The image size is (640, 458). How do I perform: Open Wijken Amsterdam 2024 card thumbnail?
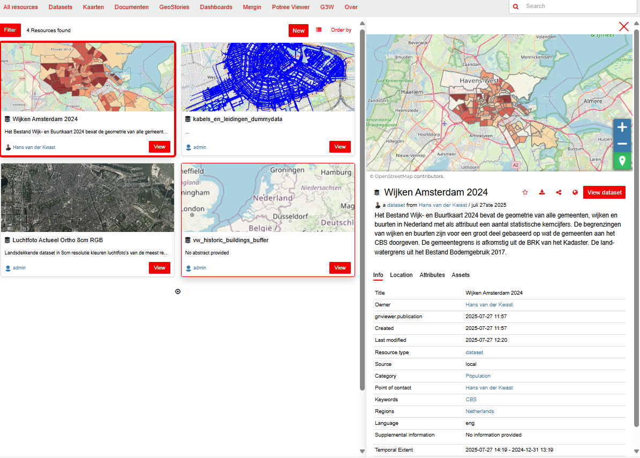tap(88, 77)
